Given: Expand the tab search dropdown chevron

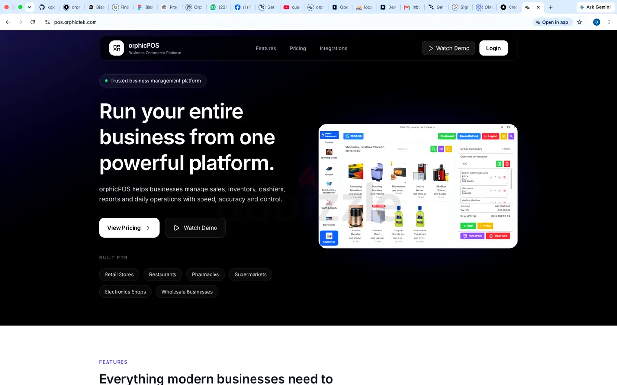Looking at the screenshot, I should (29, 7).
